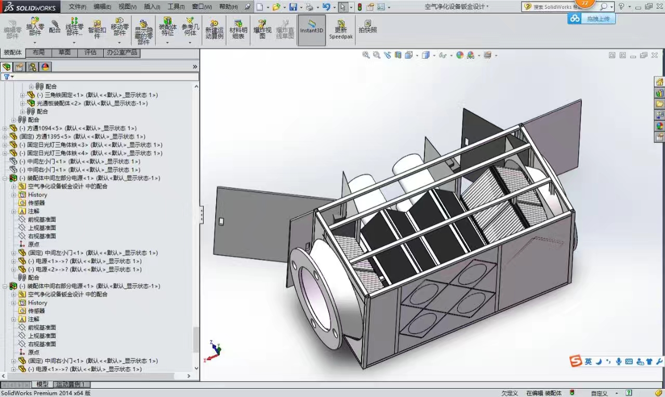Viewport: 665px width, 397px height.
Task: Open the 编辑(E) menu
Action: [x=102, y=7]
